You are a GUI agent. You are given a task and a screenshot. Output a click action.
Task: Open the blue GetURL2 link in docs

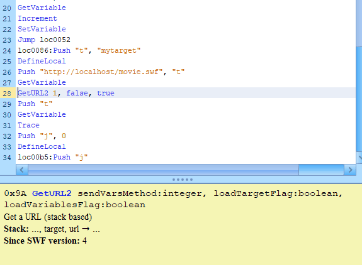click(52, 193)
